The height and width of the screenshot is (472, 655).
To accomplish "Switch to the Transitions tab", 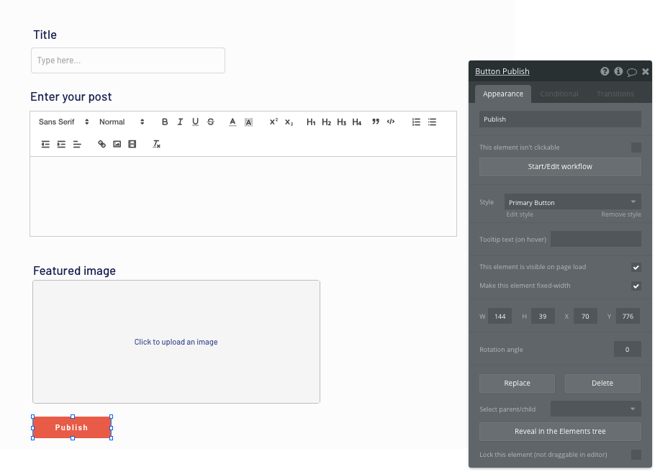I will tap(615, 94).
